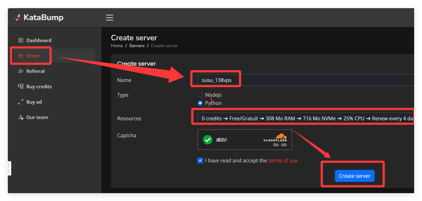
Task: Click the Dashboard grid icon
Action: [21, 40]
